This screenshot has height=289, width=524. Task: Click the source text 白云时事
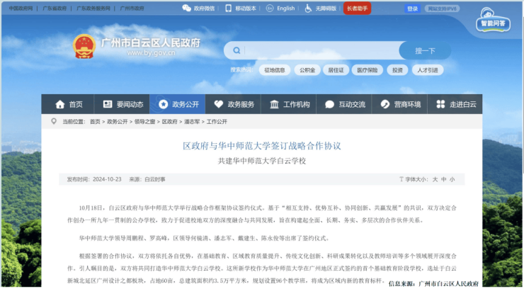click(155, 179)
